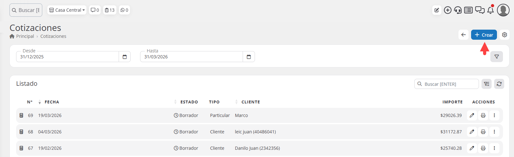Click the WhatsApp counter icon
This screenshot has height=157, width=514.
(124, 10)
